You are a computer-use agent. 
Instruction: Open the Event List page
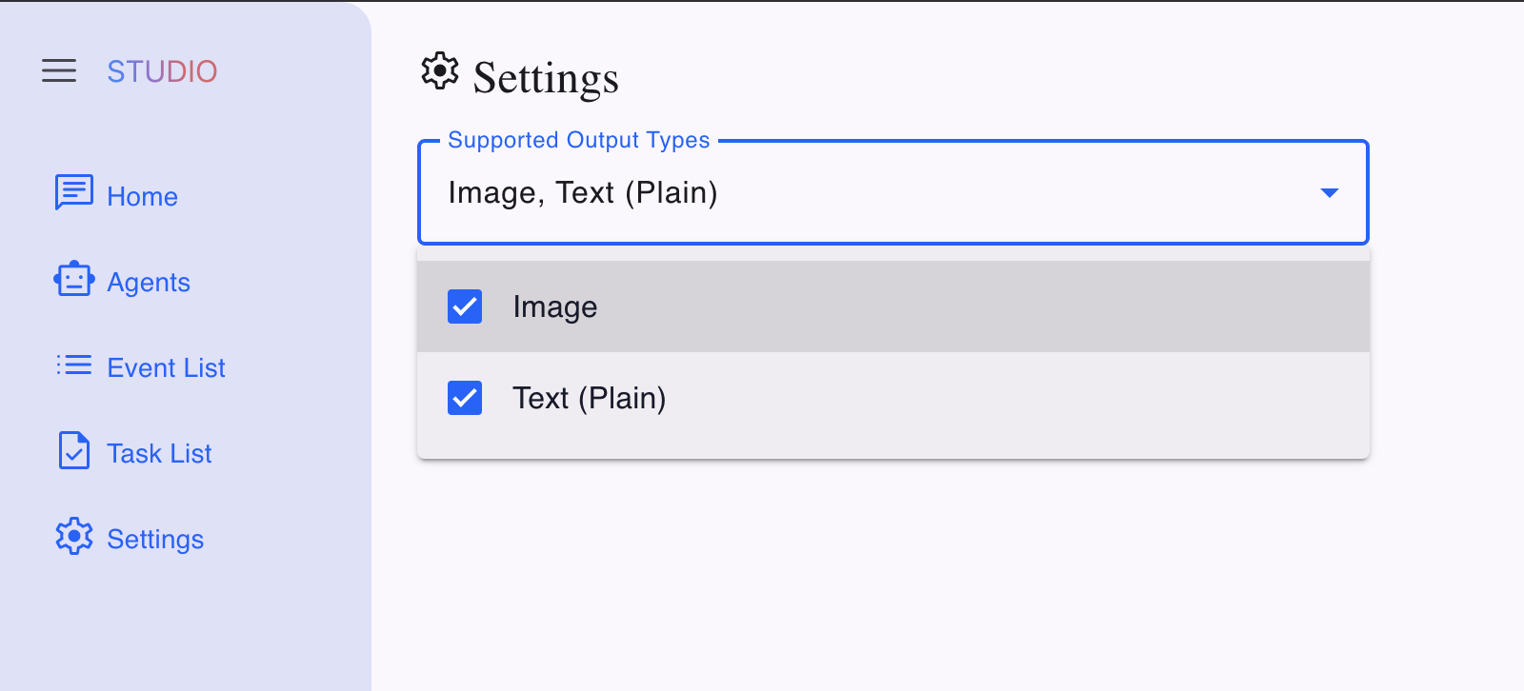click(167, 367)
